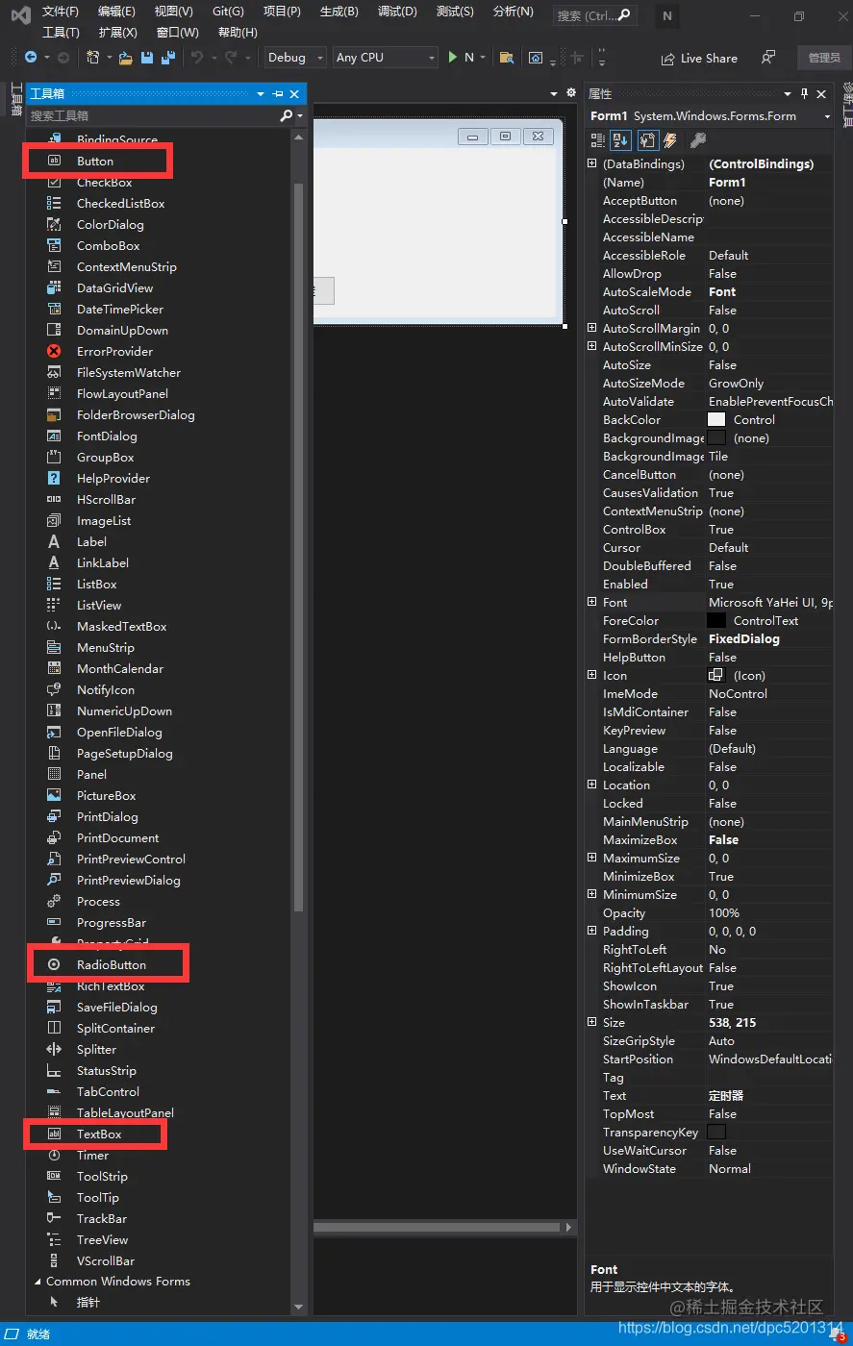Open the Form1 object selector dropdown
This screenshot has width=853, height=1346.
click(826, 116)
